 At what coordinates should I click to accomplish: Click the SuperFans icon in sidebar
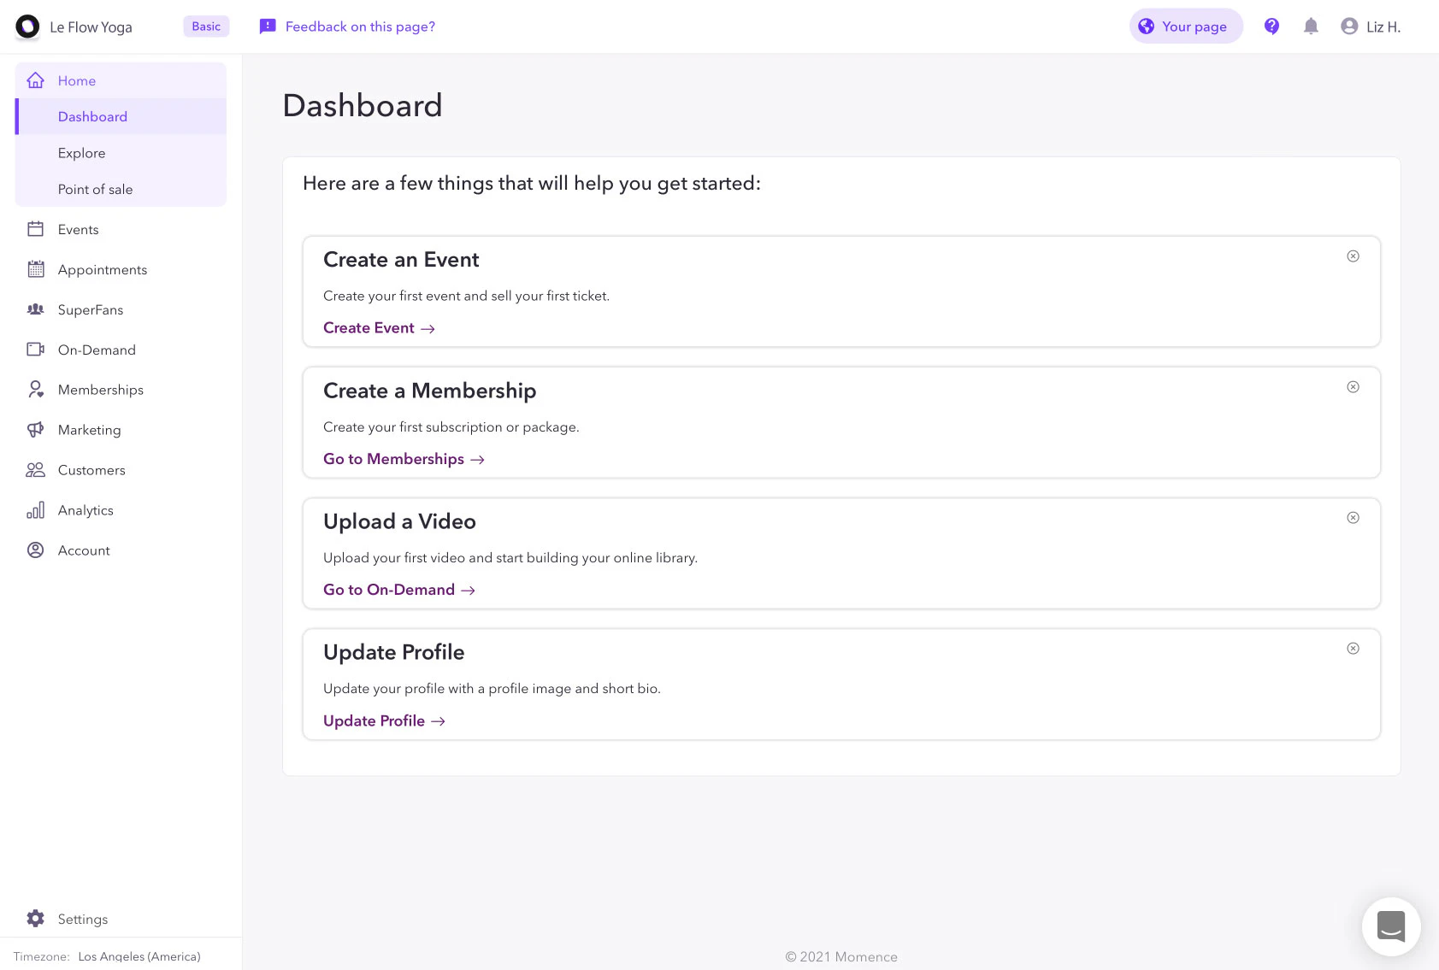click(35, 309)
